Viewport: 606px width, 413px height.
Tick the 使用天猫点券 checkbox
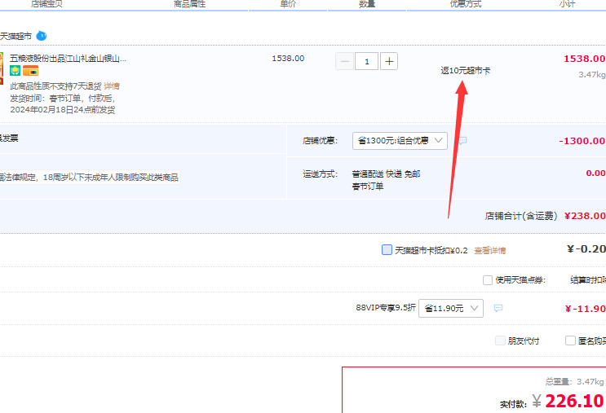488,280
